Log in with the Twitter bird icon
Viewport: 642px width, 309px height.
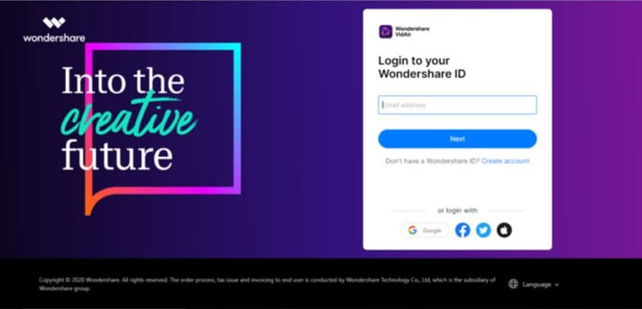coord(483,230)
